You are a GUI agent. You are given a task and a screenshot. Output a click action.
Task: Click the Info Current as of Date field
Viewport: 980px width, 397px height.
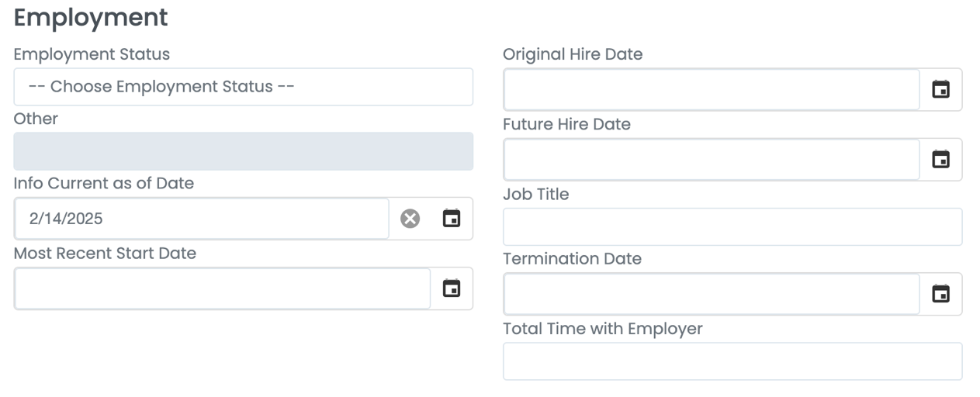pos(202,219)
